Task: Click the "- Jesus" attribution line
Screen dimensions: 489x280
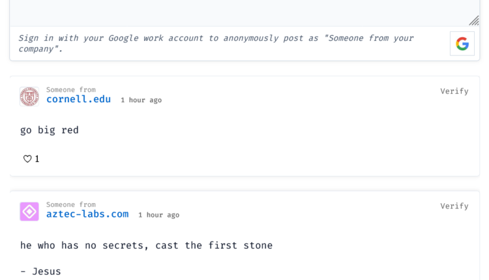Action: pyautogui.click(x=40, y=272)
